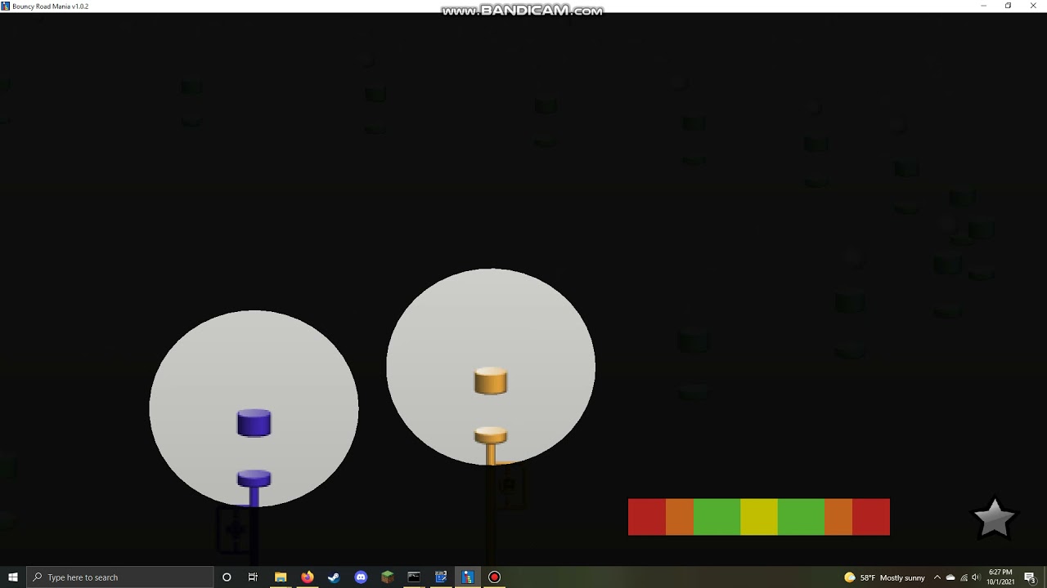The width and height of the screenshot is (1047, 588).
Task: Click the orange cylinder on top of the orange pole
Action: 491,435
